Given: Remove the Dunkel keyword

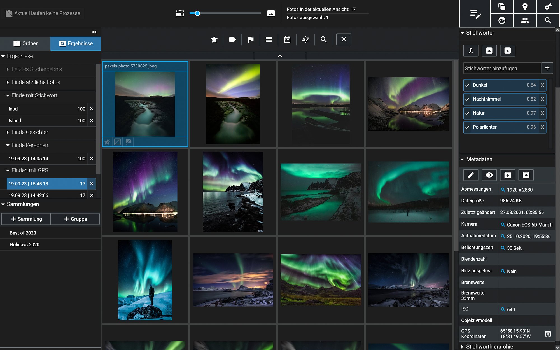Looking at the screenshot, I should (x=542, y=85).
